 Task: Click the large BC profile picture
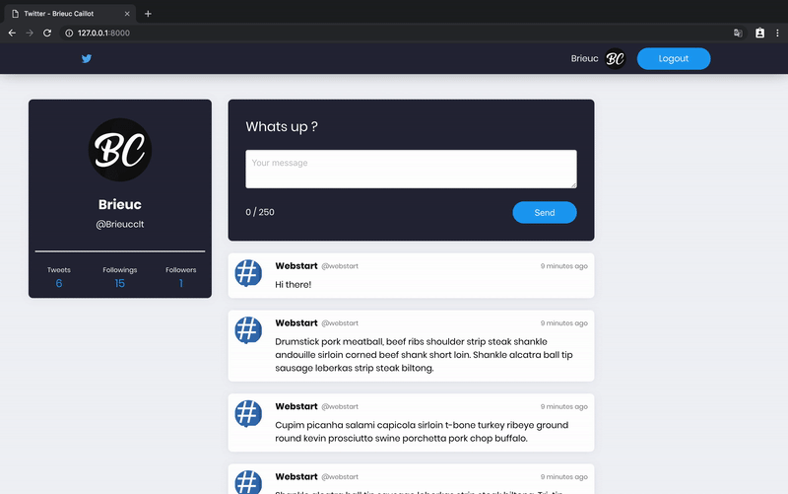[120, 150]
